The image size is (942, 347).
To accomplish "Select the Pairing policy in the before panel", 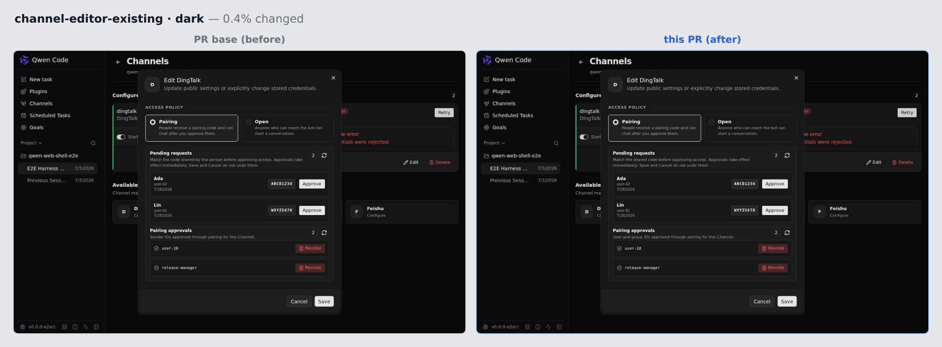I will (x=192, y=128).
